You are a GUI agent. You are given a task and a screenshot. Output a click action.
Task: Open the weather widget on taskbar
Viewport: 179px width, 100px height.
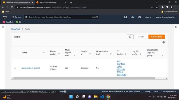point(7,97)
